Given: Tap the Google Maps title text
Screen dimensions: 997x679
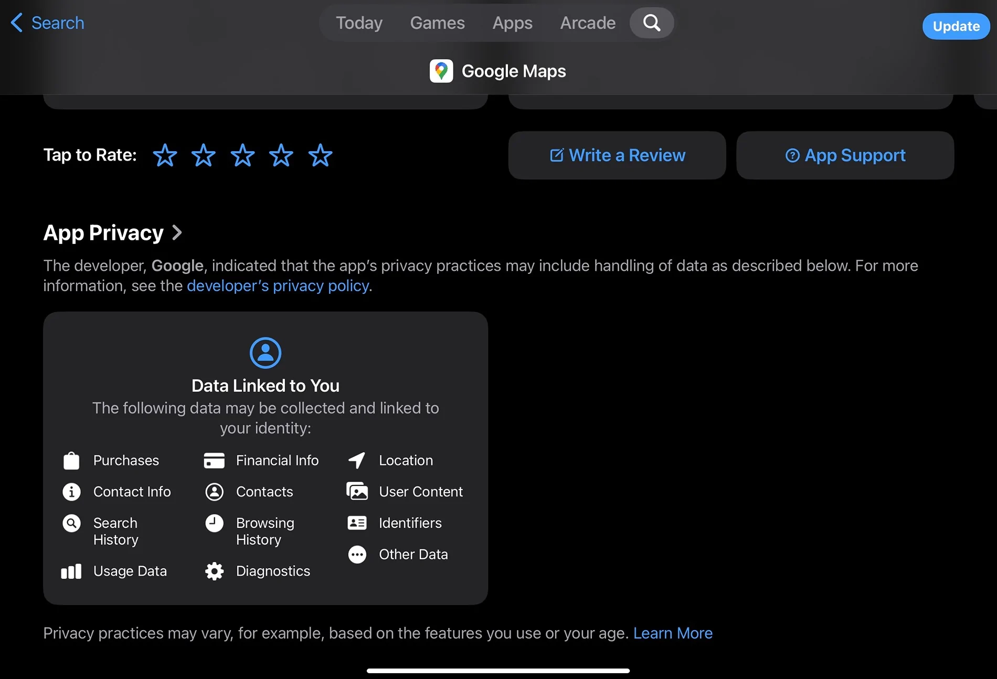Looking at the screenshot, I should 514,71.
